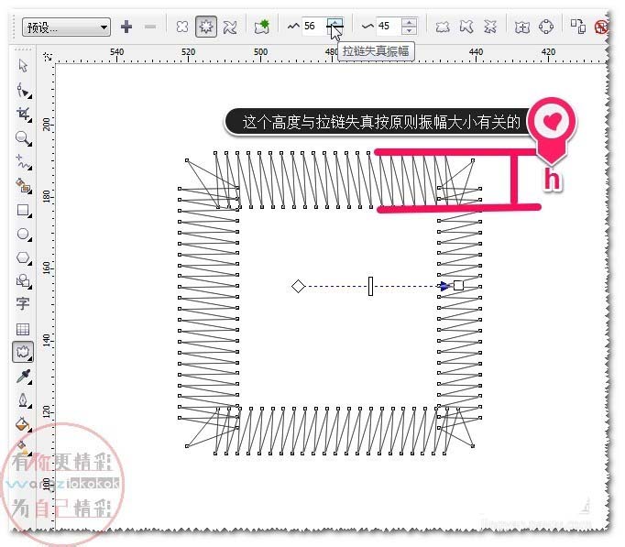This screenshot has width=625, height=547.
Task: Click the ruler origin corner icon
Action: 48,56
